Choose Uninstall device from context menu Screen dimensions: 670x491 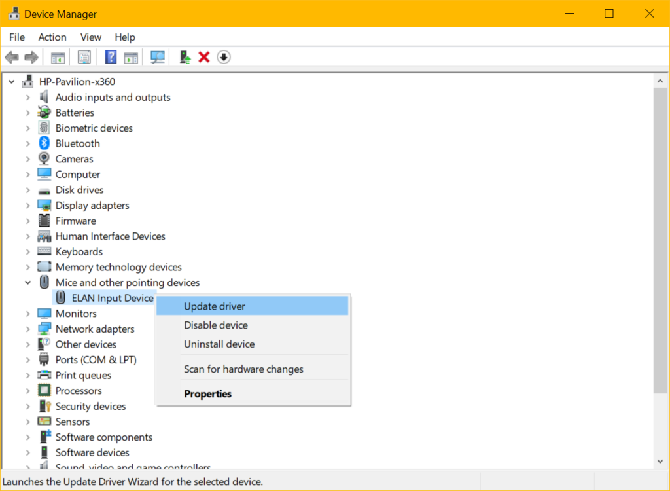(219, 344)
